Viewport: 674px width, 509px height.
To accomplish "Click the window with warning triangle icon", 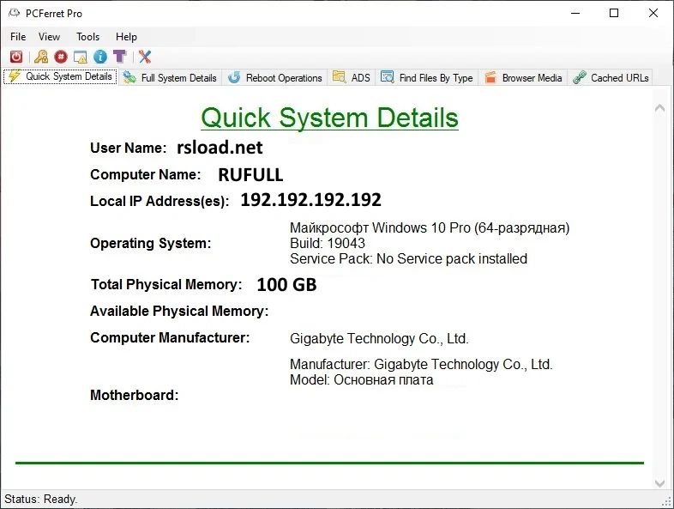I will coord(81,57).
